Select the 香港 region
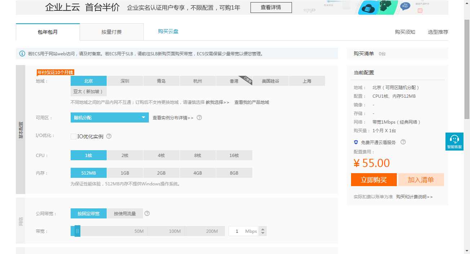The image size is (470, 254). point(234,81)
